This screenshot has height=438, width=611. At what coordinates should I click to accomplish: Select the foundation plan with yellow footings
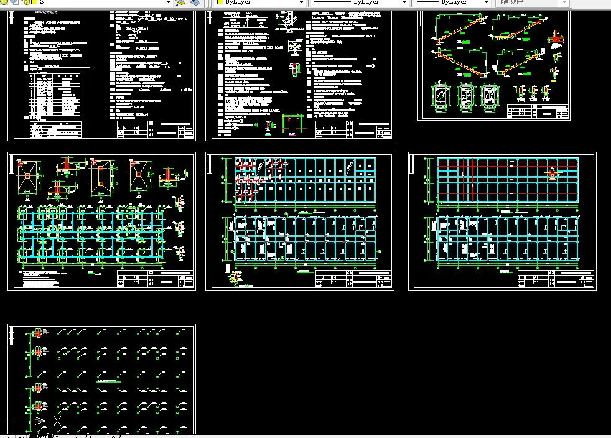[101, 221]
